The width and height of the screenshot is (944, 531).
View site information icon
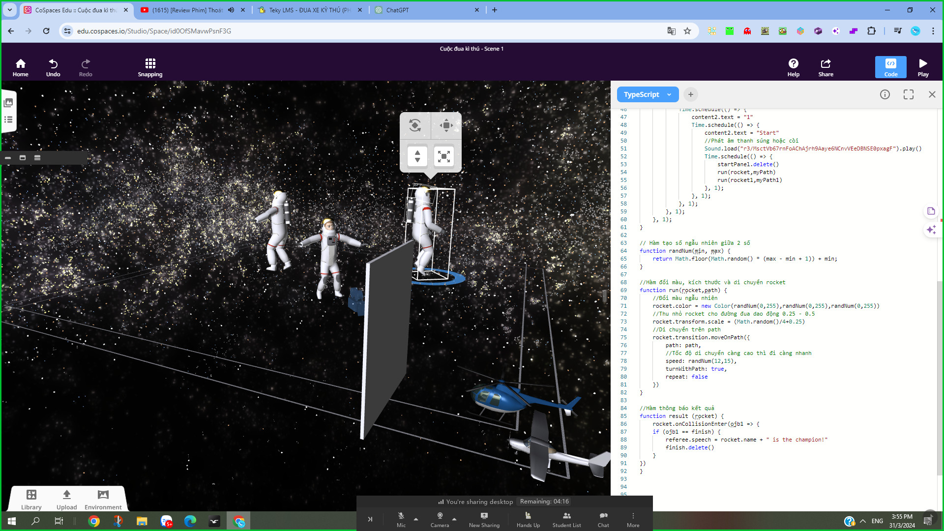(x=67, y=31)
